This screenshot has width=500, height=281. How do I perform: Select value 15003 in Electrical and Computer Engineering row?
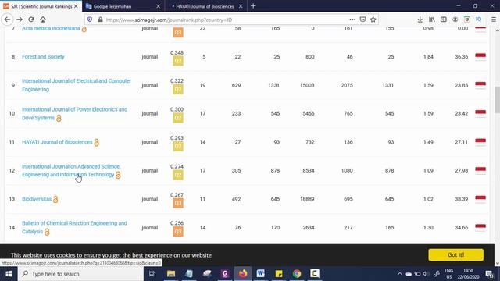click(307, 85)
